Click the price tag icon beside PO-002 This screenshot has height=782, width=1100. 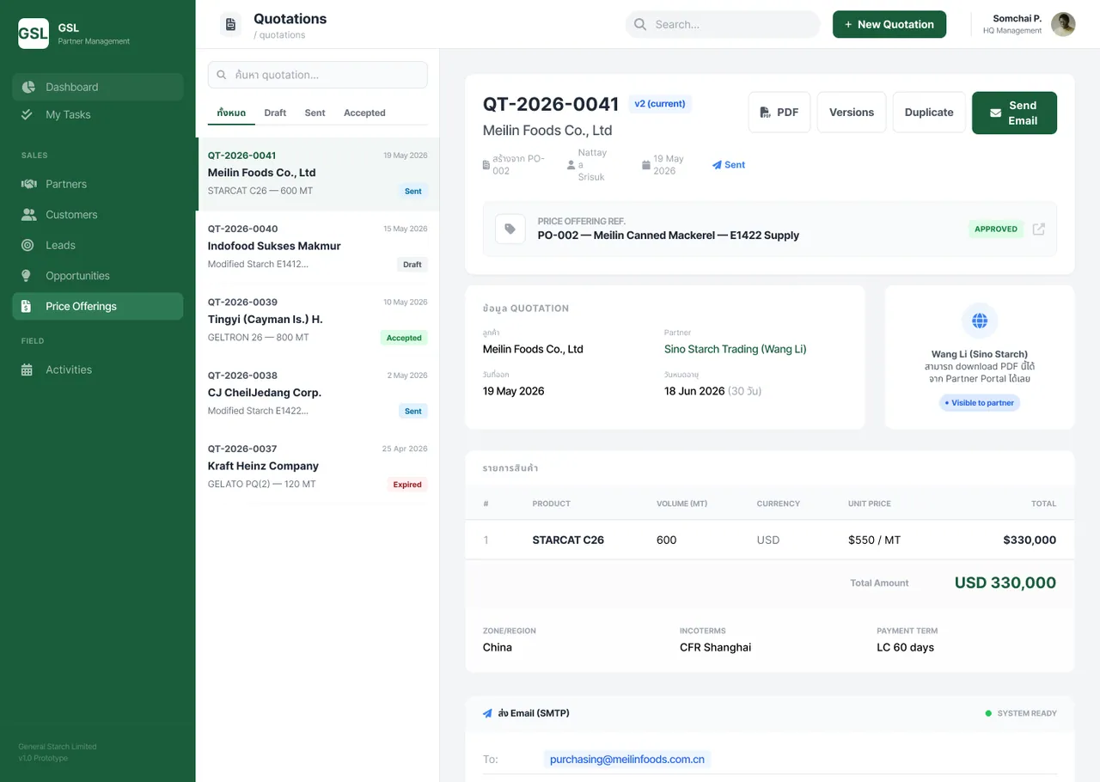(510, 229)
